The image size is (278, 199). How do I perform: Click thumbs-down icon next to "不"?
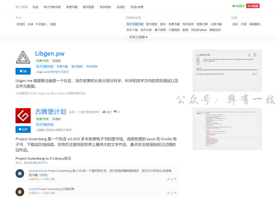[x=115, y=112]
